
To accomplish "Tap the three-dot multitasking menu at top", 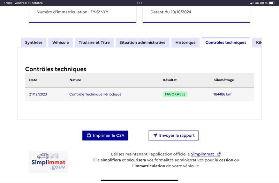I will click(139, 3).
